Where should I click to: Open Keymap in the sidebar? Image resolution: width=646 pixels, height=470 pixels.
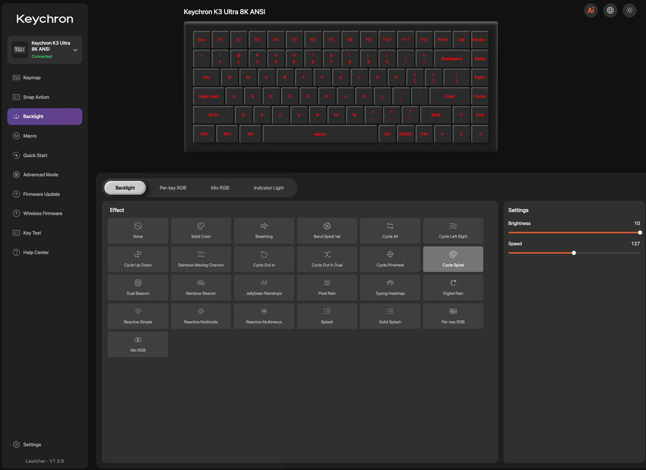(45, 78)
